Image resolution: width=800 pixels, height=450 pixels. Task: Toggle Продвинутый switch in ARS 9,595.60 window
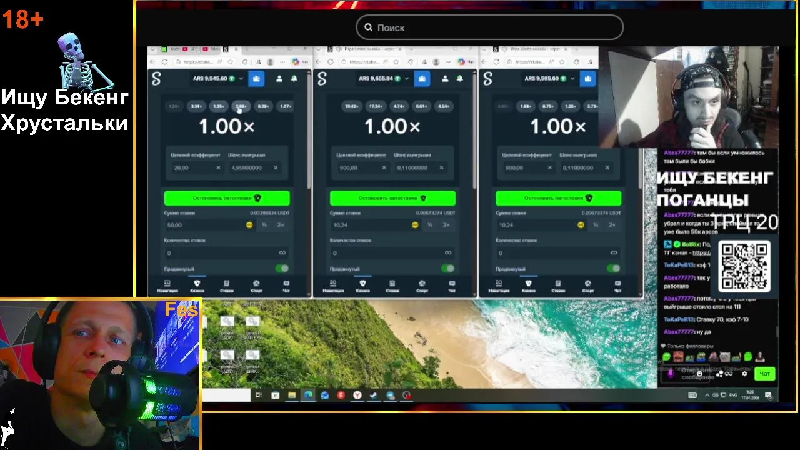pyautogui.click(x=613, y=269)
